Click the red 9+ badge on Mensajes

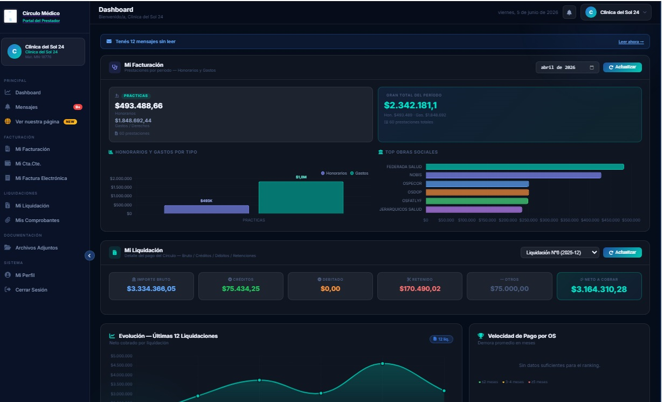click(x=78, y=107)
